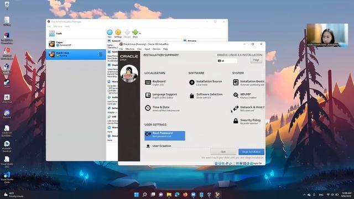Open Firefox from the taskbar

pyautogui.click(x=185, y=195)
